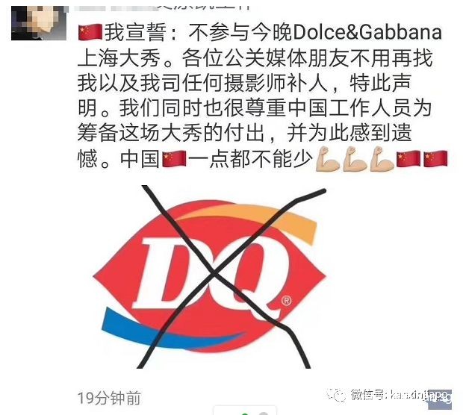Click the partial popup at bottom edge
This screenshot has width=463, height=415.
pos(245,411)
